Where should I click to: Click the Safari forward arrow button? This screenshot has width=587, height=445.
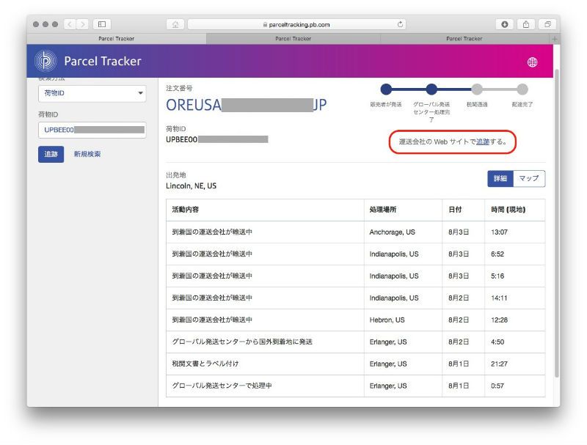click(x=83, y=24)
